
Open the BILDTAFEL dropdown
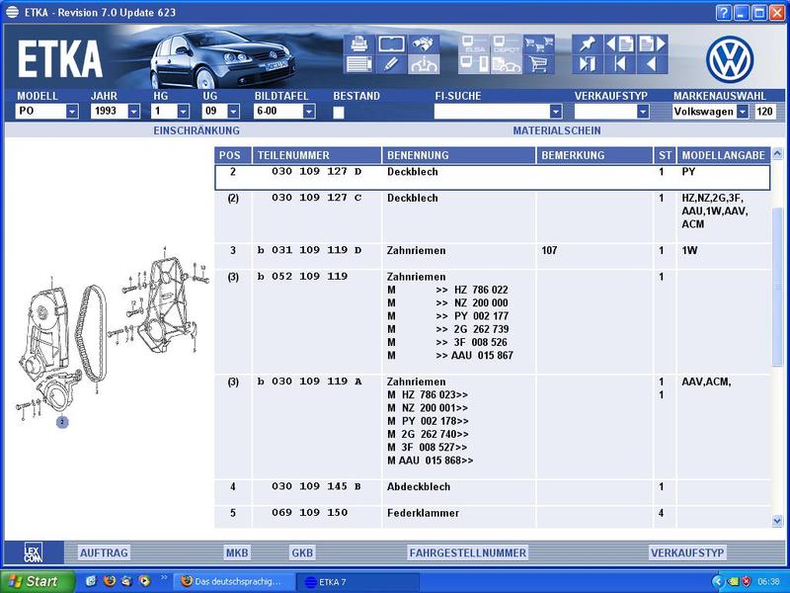pyautogui.click(x=309, y=112)
